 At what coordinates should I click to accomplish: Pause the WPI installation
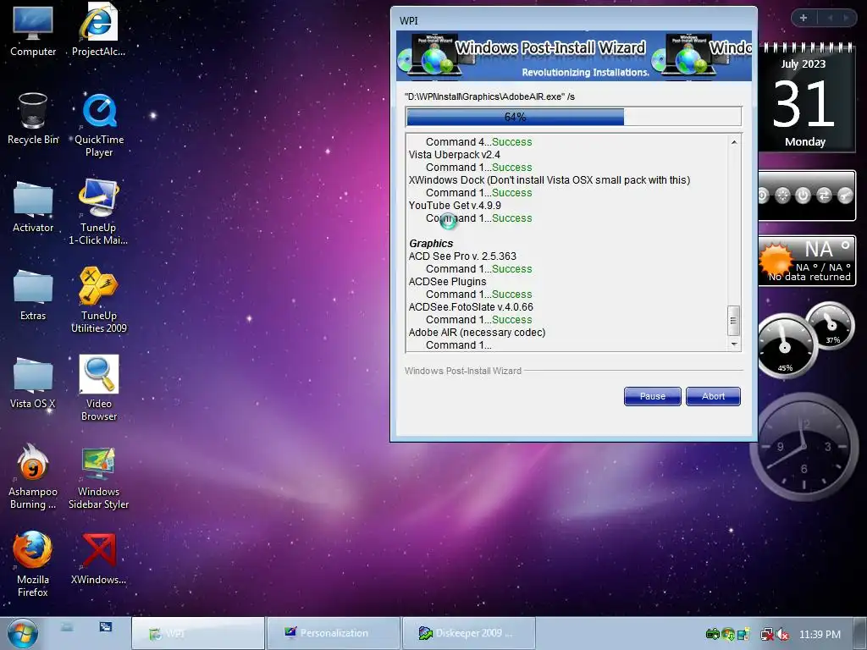tap(653, 396)
